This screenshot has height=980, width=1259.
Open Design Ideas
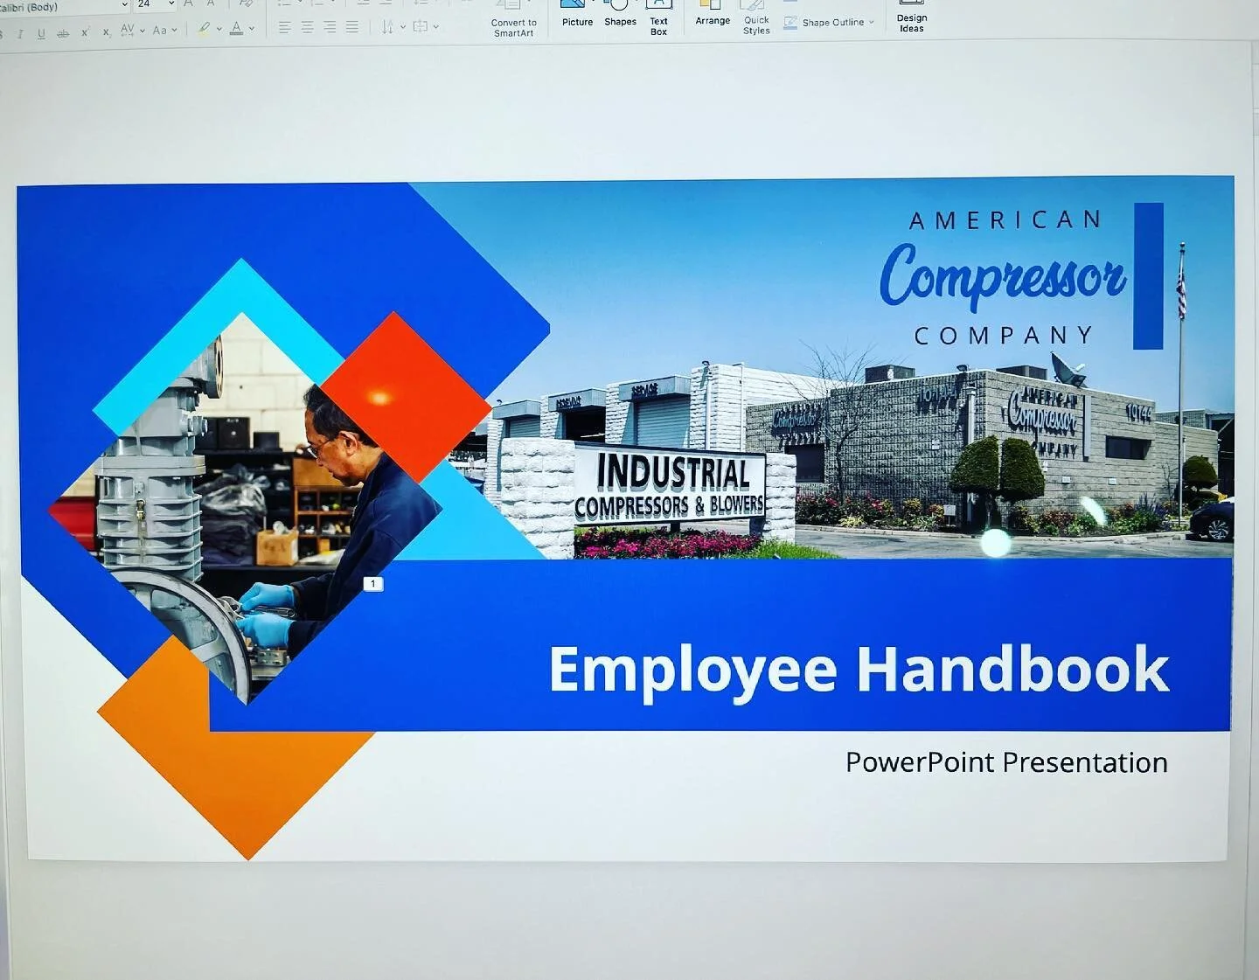click(912, 17)
